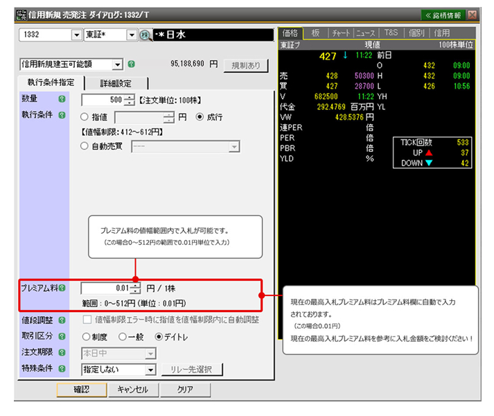Click help icon next to 信用新規建玉可能額
The height and width of the screenshot is (416, 494).
[132, 64]
